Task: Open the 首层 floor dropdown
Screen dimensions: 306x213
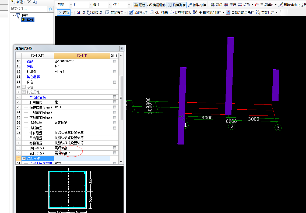Action: 71,5
